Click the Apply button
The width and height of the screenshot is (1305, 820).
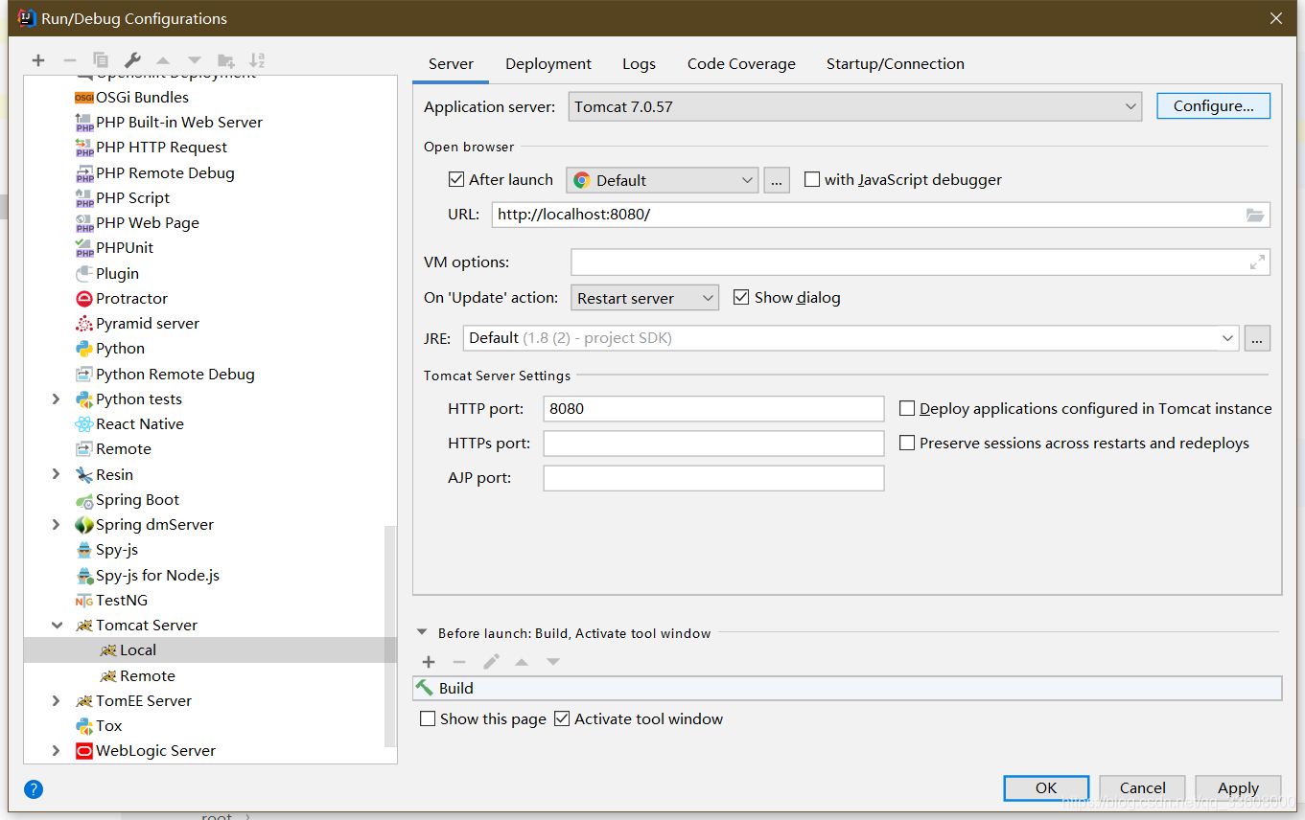pyautogui.click(x=1238, y=787)
